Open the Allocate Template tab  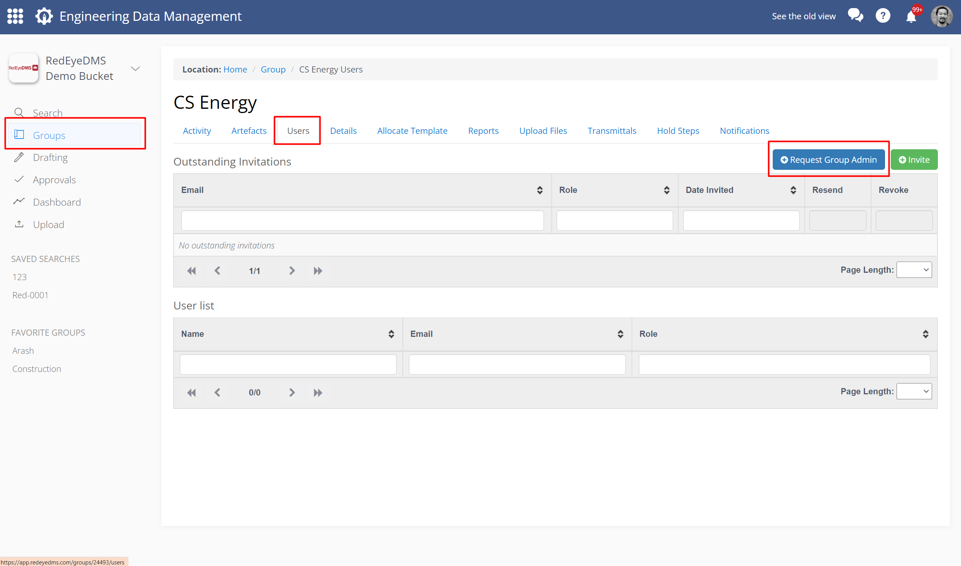[412, 131]
